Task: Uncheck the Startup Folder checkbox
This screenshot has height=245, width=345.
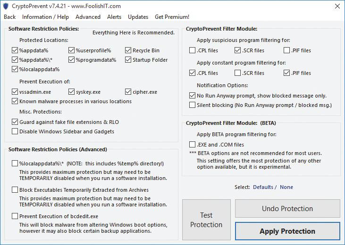Action: [128, 60]
